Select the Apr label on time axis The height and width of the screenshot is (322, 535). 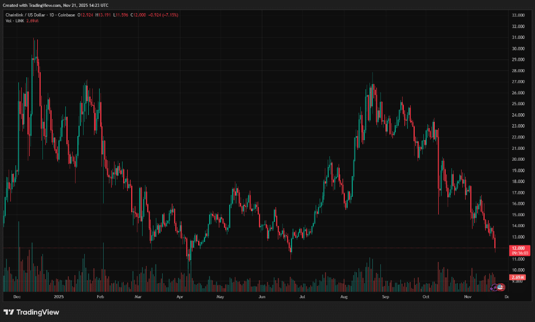pyautogui.click(x=179, y=297)
